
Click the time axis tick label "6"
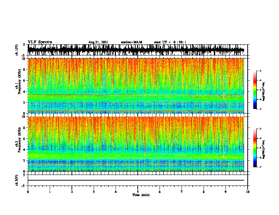coord(160,192)
